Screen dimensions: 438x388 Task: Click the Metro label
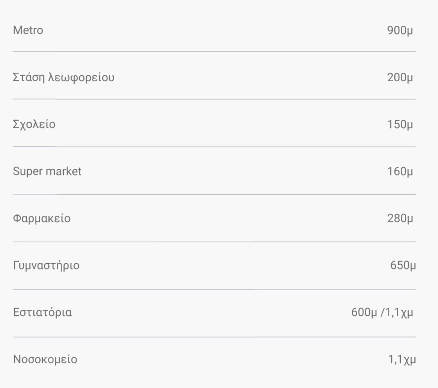[28, 30]
